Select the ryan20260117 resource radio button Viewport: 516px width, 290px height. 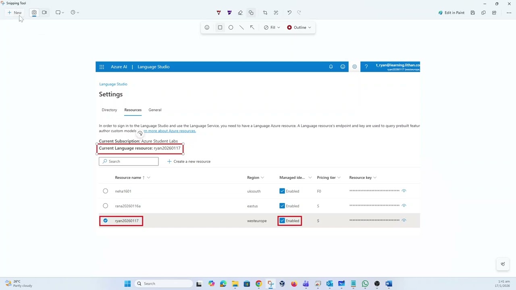pos(105,221)
